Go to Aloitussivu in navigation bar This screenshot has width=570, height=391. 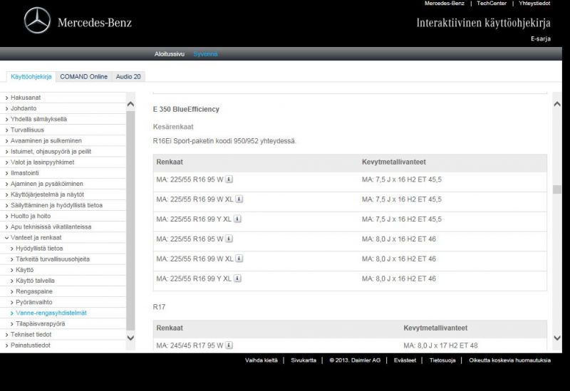tap(170, 54)
